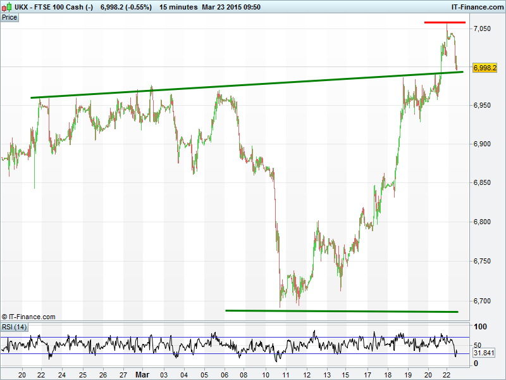Click the 24 date label on time axis
This screenshot has height=380, width=506.
[61, 375]
